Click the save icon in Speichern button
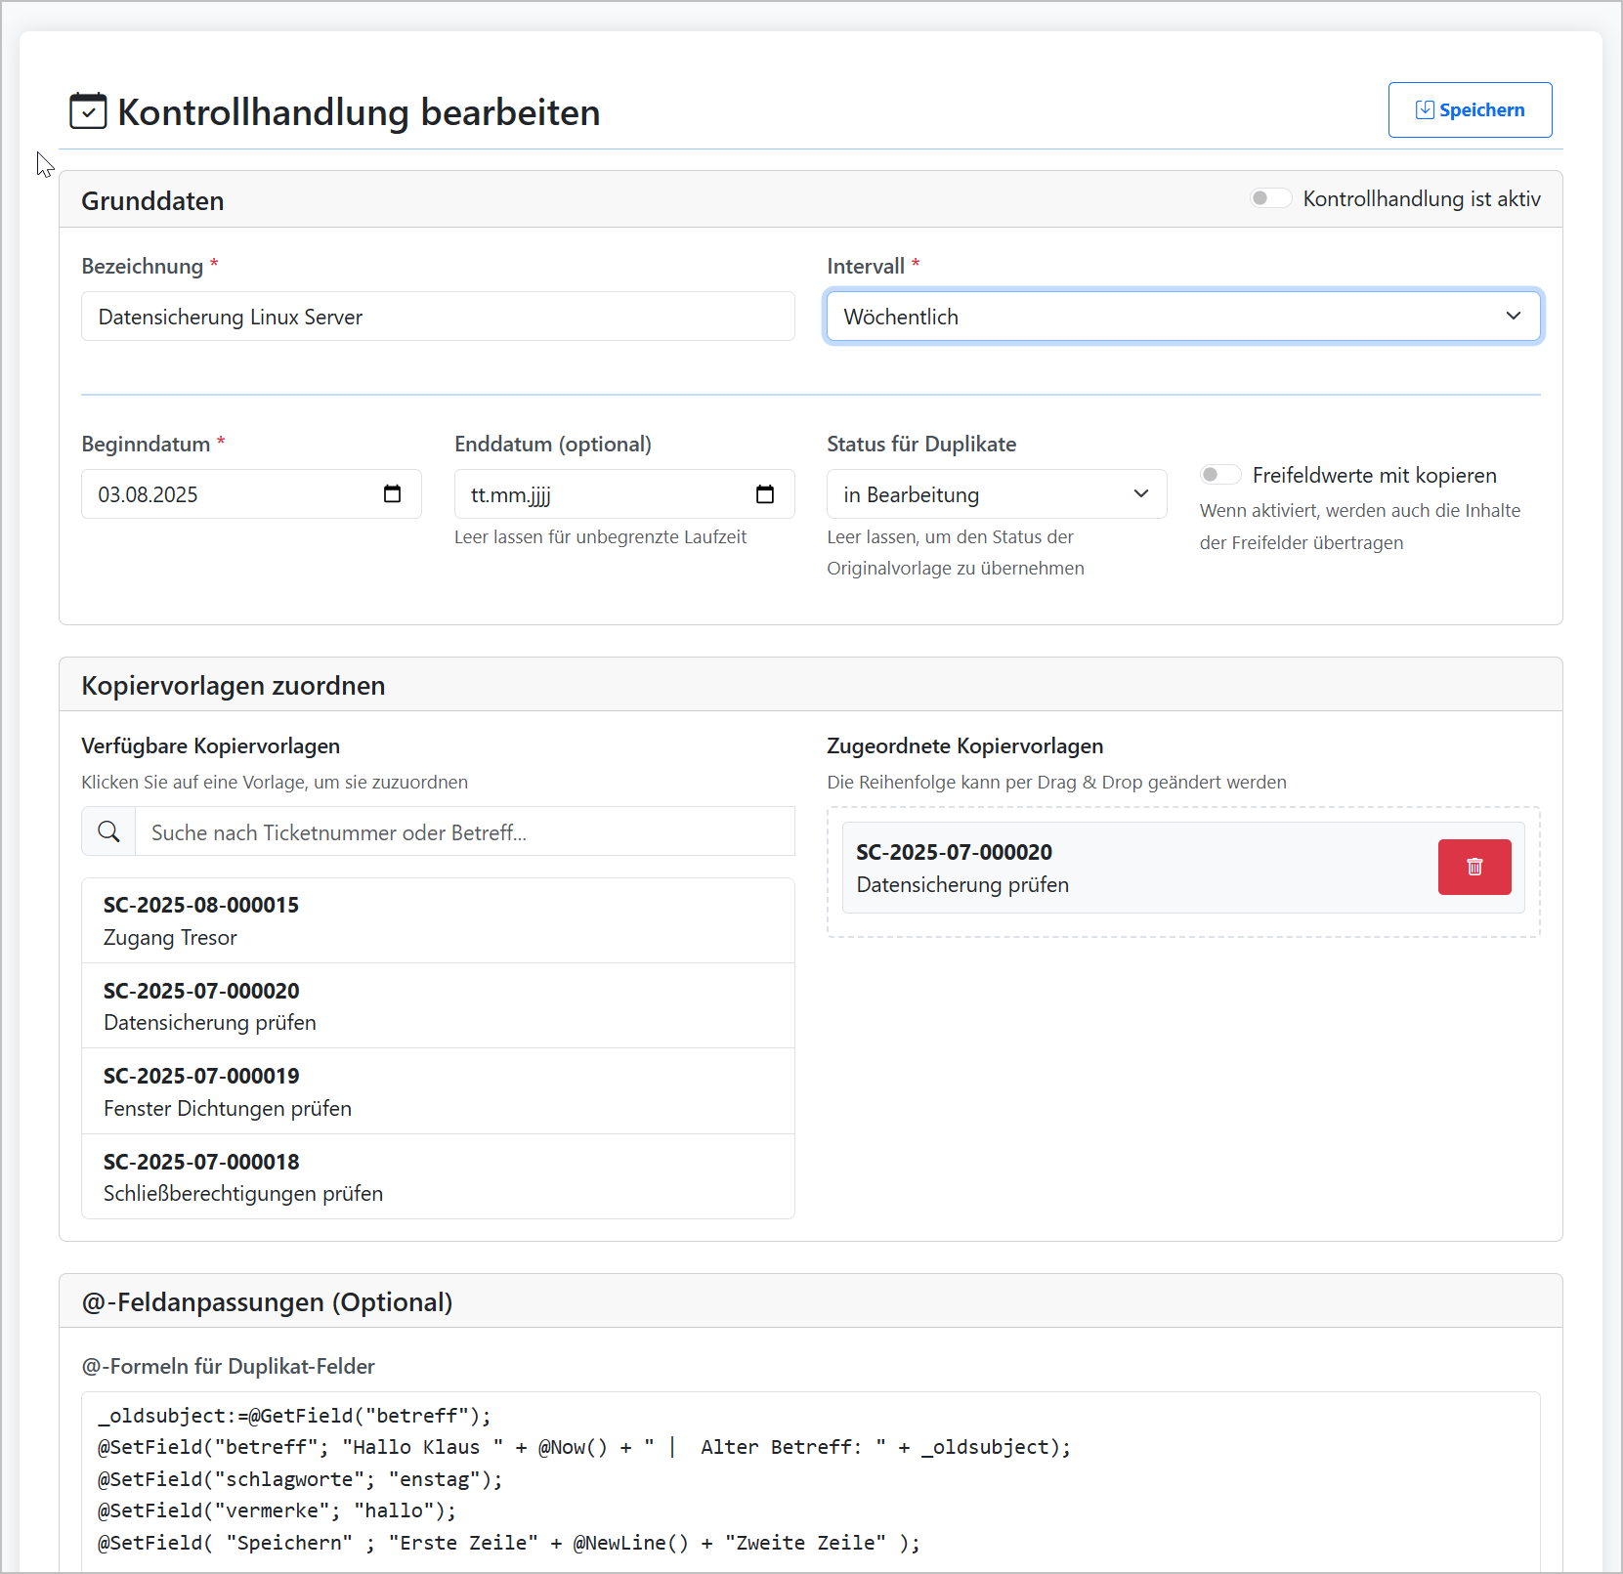The height and width of the screenshot is (1574, 1623). 1425,110
